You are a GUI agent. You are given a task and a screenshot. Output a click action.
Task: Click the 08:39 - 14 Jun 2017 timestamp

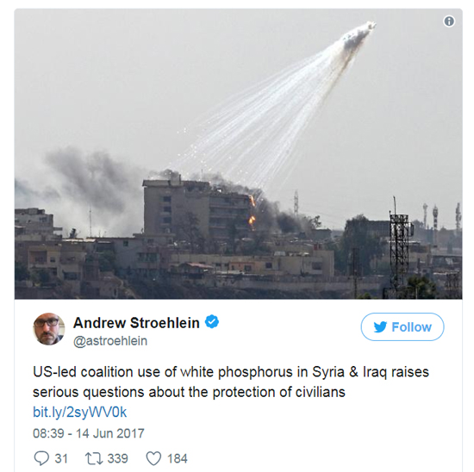(x=89, y=433)
